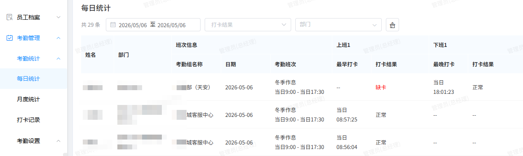Image resolution: width=523 pixels, height=156 pixels.
Task: Click the 下班1 group header
Action: (440, 45)
